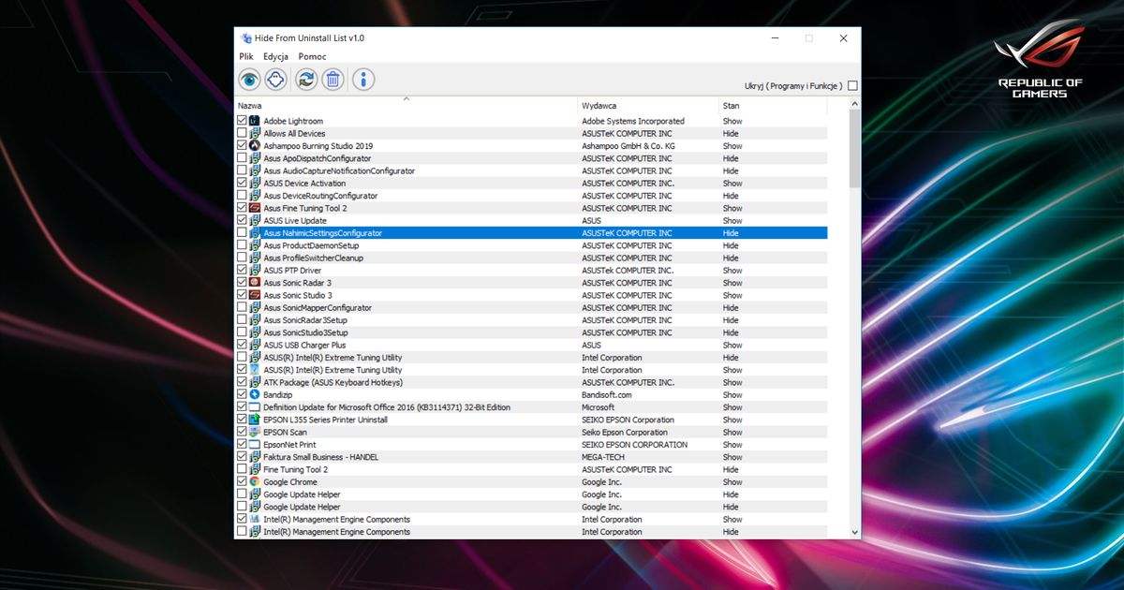Click the Faktura Small Business icon
The width and height of the screenshot is (1124, 590).
255,457
